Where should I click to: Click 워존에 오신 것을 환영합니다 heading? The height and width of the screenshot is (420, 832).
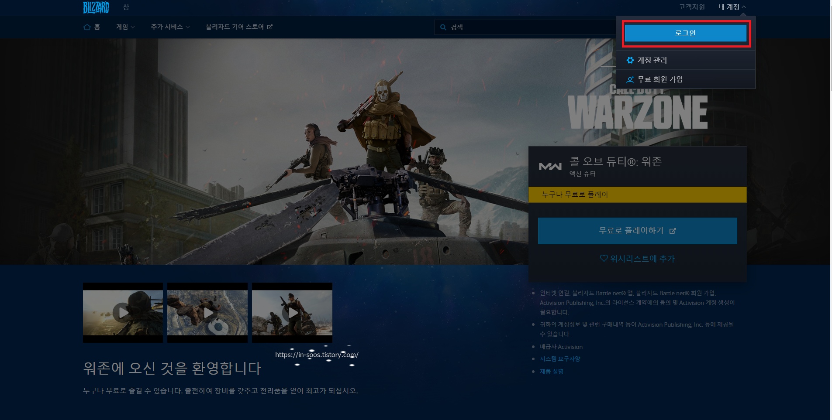point(172,369)
